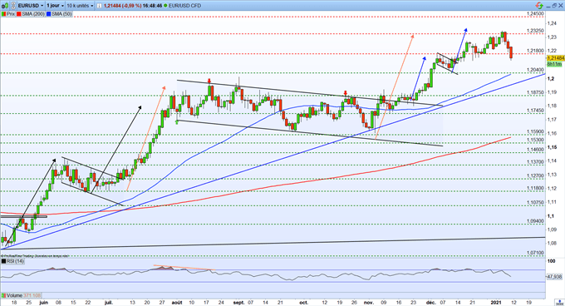Select the 1,24500 resistance level label
The width and height of the screenshot is (565, 306).
[x=535, y=13]
